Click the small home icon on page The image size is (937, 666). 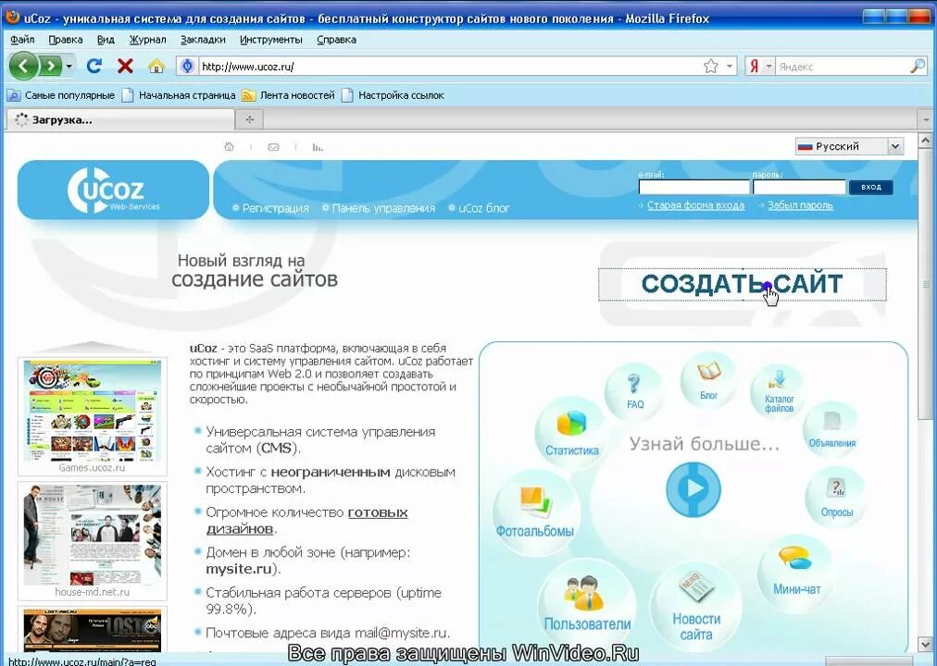229,146
